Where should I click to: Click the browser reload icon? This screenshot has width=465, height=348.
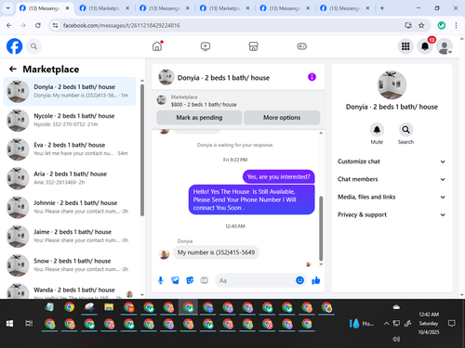tap(38, 25)
